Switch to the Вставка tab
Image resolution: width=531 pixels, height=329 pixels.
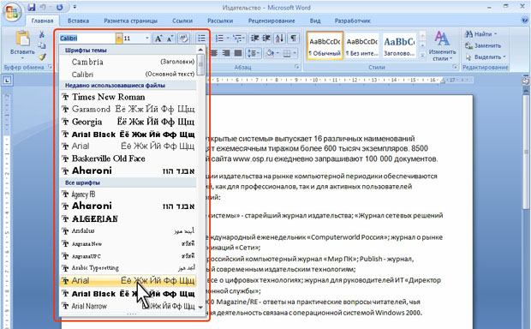[78, 21]
